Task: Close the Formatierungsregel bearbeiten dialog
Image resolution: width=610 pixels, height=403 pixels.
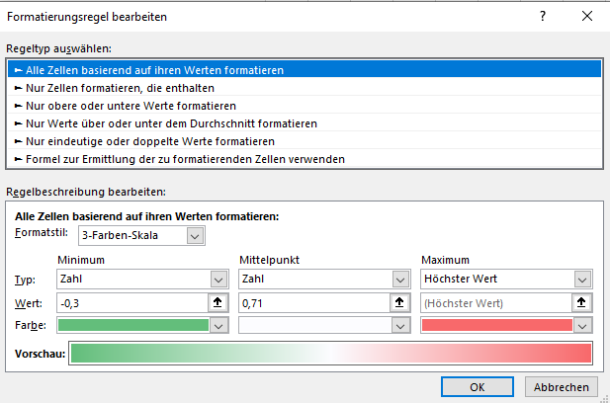Action: (x=587, y=17)
